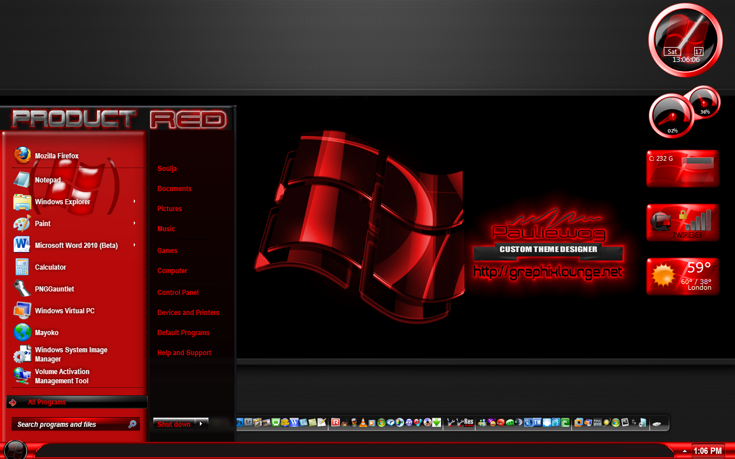
Task: Click the C: drive space gadget
Action: (682, 169)
